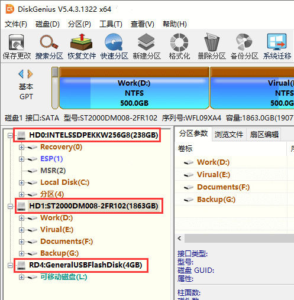Switch to the 浏览文件 tab
Screen dimensions: 294x300
pos(229,135)
